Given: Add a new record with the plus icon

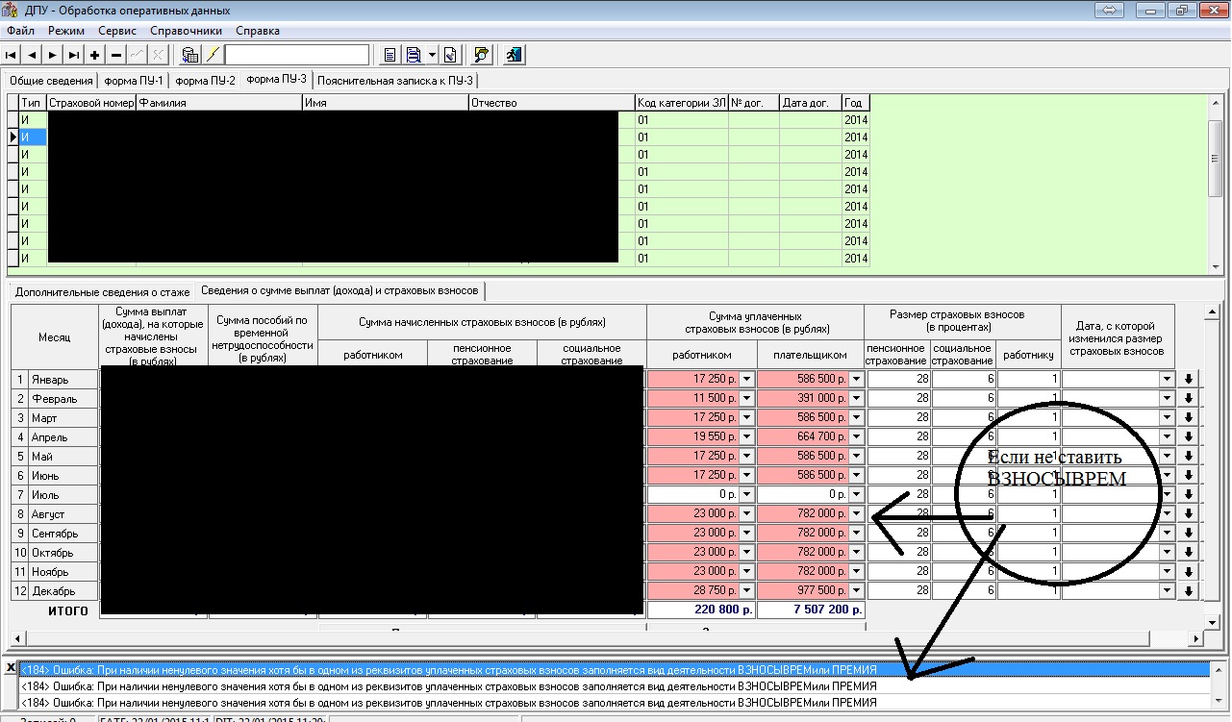Looking at the screenshot, I should [95, 55].
